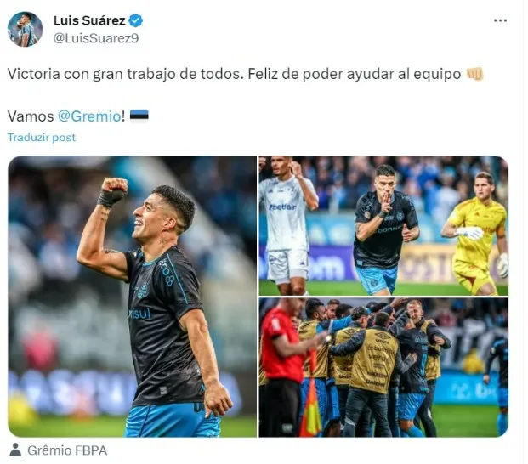The height and width of the screenshot is (464, 528).
Task: Click the blue verified badge icon
Action: 136,21
